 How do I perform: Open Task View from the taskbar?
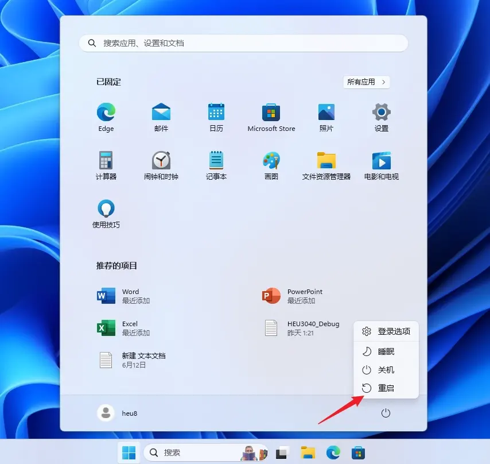[x=282, y=453]
